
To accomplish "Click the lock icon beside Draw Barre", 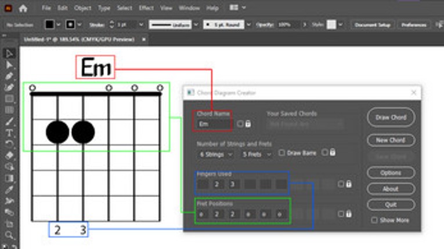I will [333, 152].
